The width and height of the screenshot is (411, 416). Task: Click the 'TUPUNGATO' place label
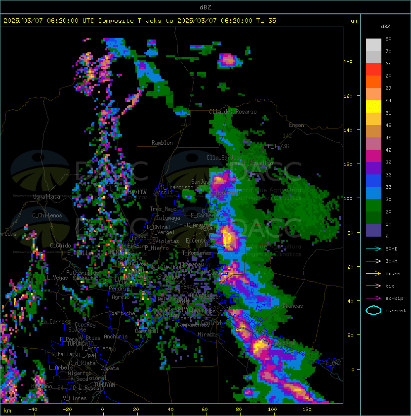coord(81,344)
